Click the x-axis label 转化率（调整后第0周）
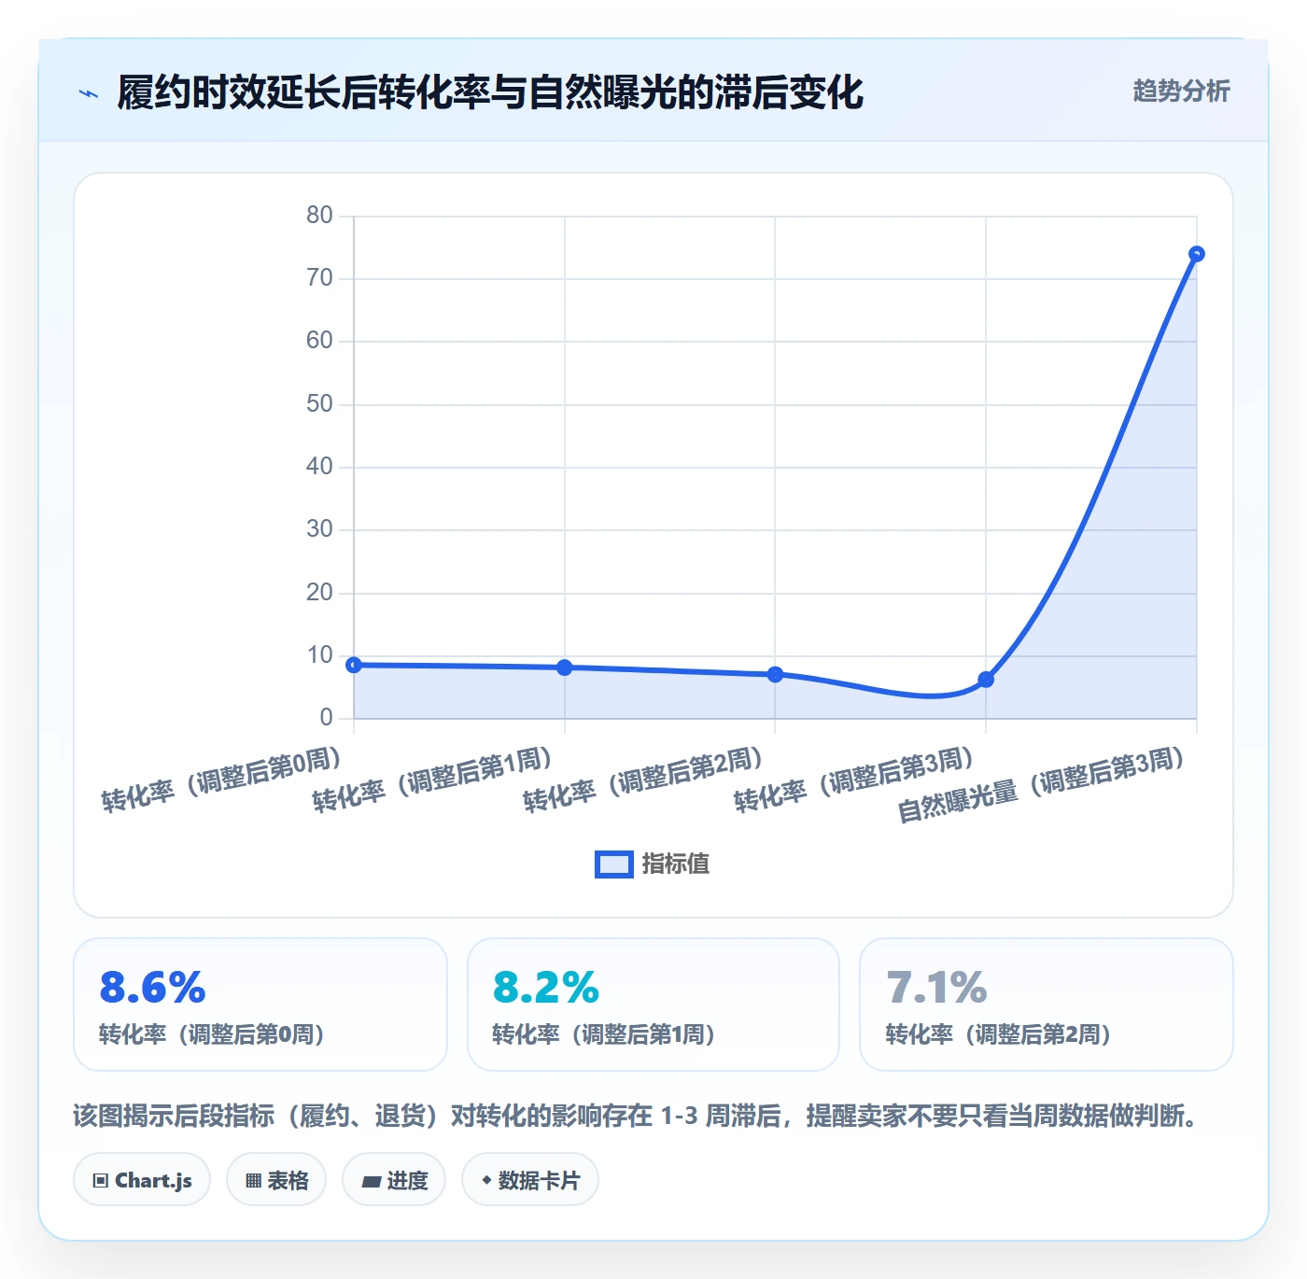Viewport: 1307px width, 1279px height. [x=222, y=780]
